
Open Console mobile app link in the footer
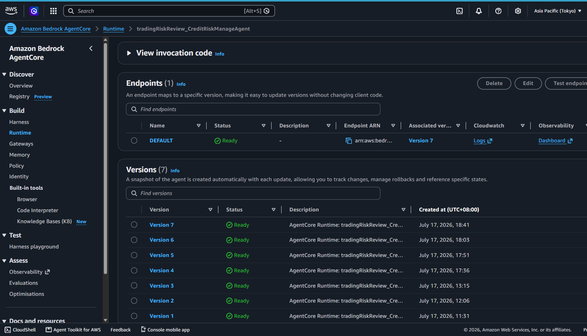pyautogui.click(x=165, y=330)
